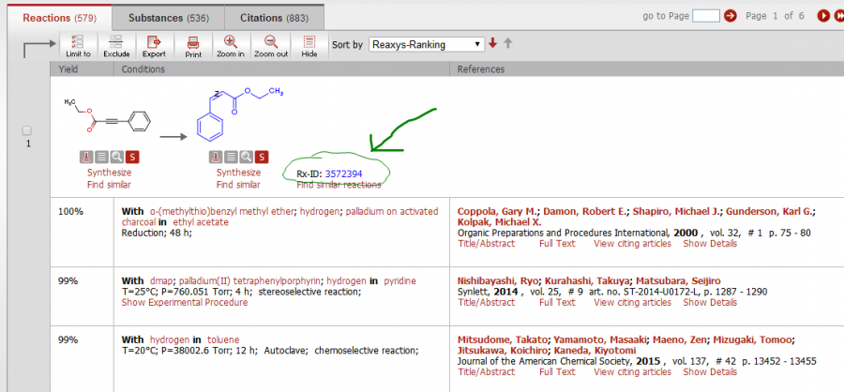Click Find similar reactions link
This screenshot has height=392, width=844.
click(x=339, y=185)
